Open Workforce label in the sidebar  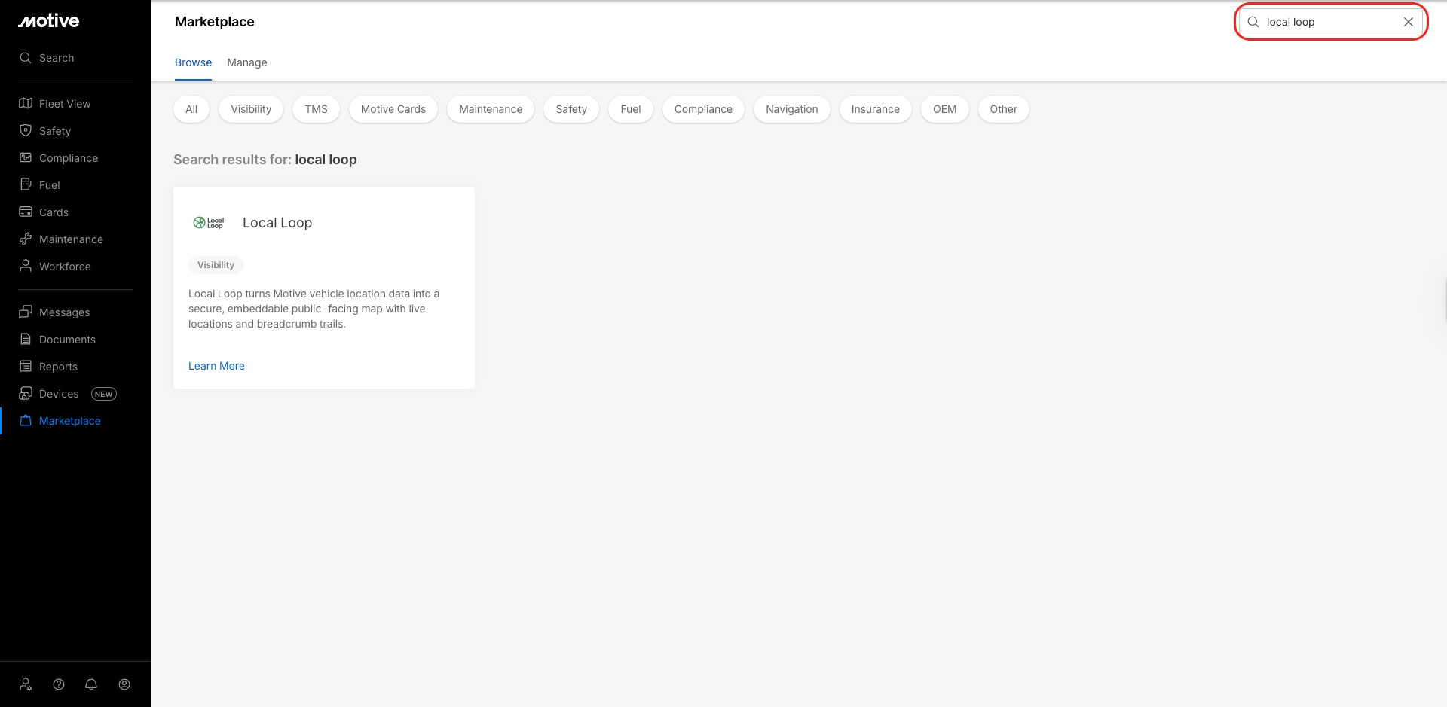pyautogui.click(x=65, y=267)
